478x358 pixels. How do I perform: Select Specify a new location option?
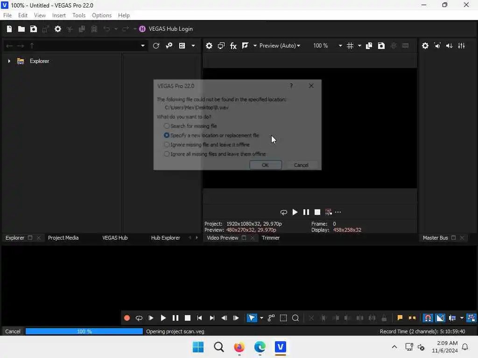click(211, 135)
